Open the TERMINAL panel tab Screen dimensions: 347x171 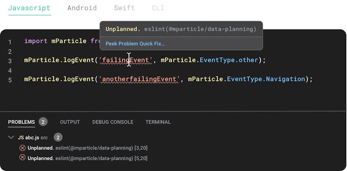click(x=158, y=122)
